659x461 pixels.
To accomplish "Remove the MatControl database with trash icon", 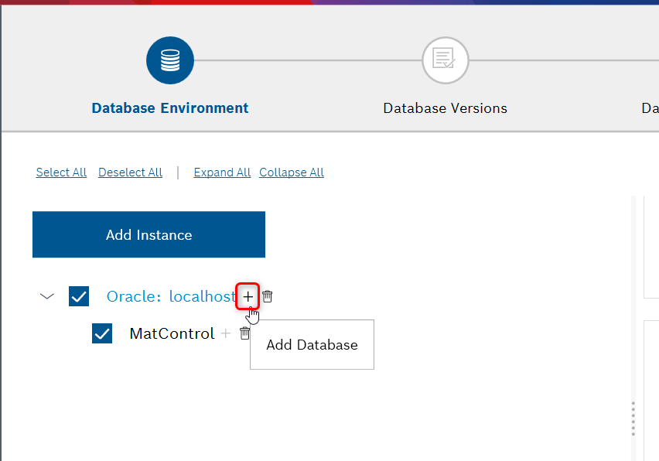I will coord(244,333).
